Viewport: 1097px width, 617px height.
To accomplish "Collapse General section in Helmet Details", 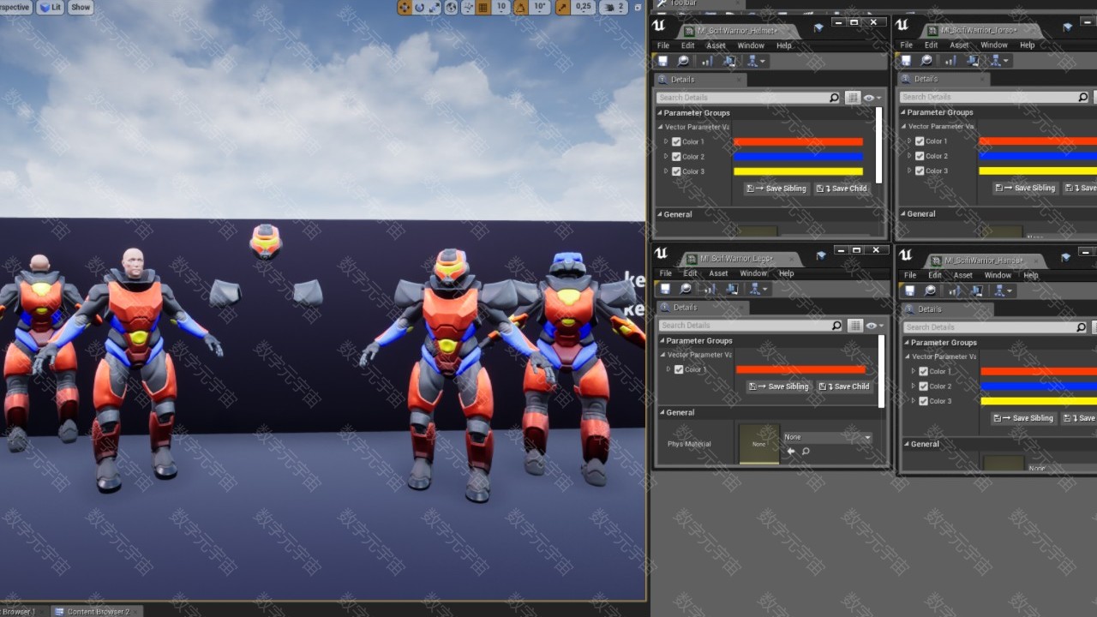I will (660, 214).
